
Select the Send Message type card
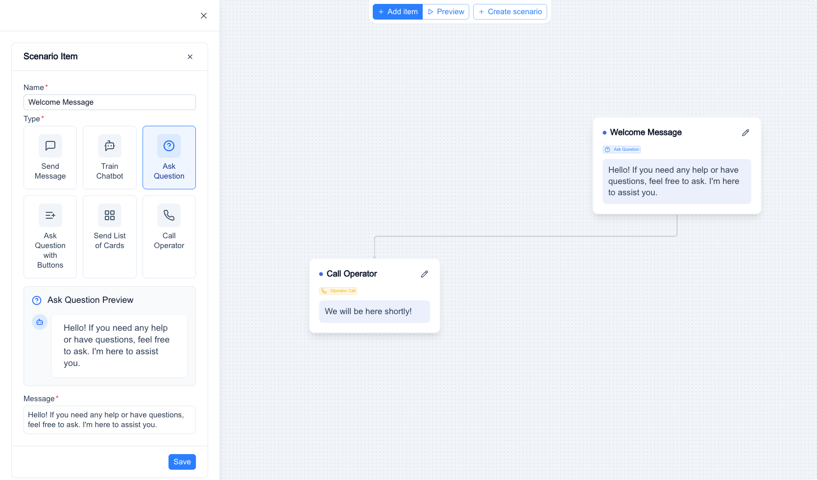coord(50,158)
